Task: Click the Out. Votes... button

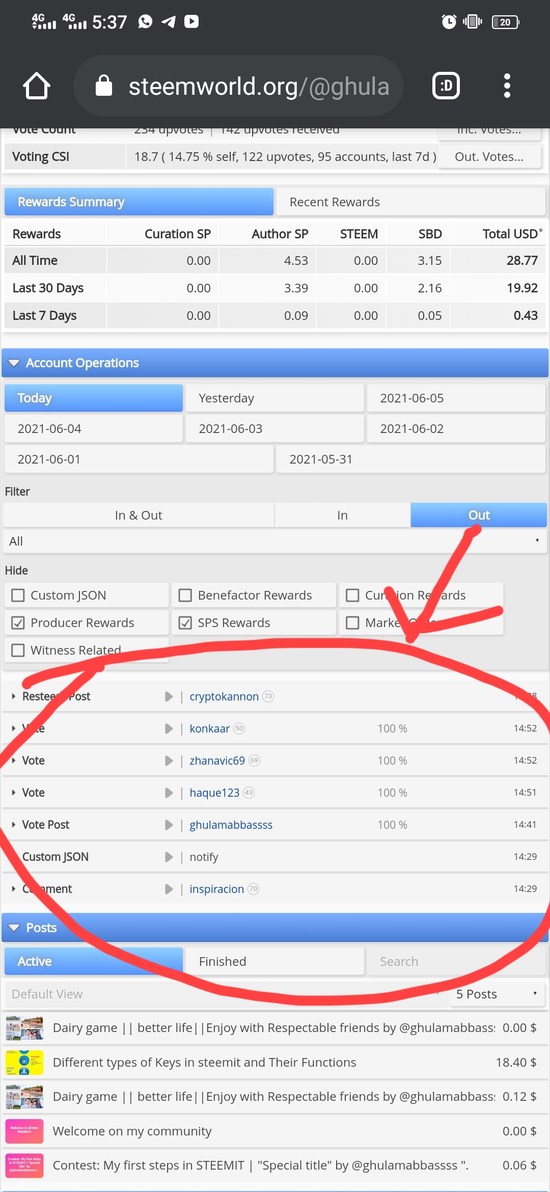Action: click(489, 157)
